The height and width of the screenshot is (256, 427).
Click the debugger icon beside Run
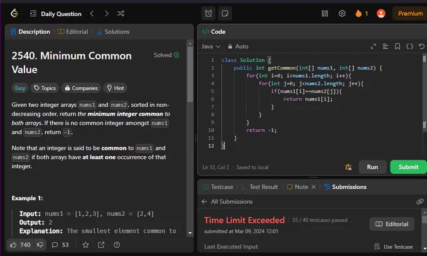coord(349,167)
